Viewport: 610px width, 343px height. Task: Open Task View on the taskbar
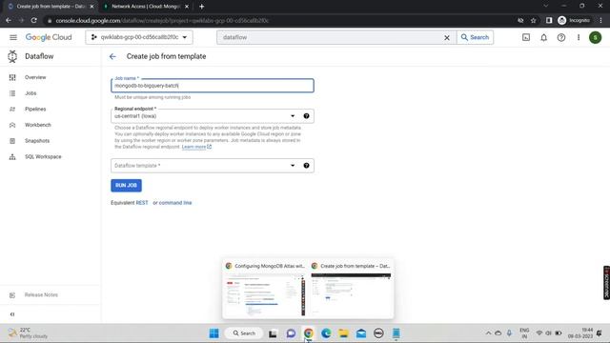(x=273, y=333)
